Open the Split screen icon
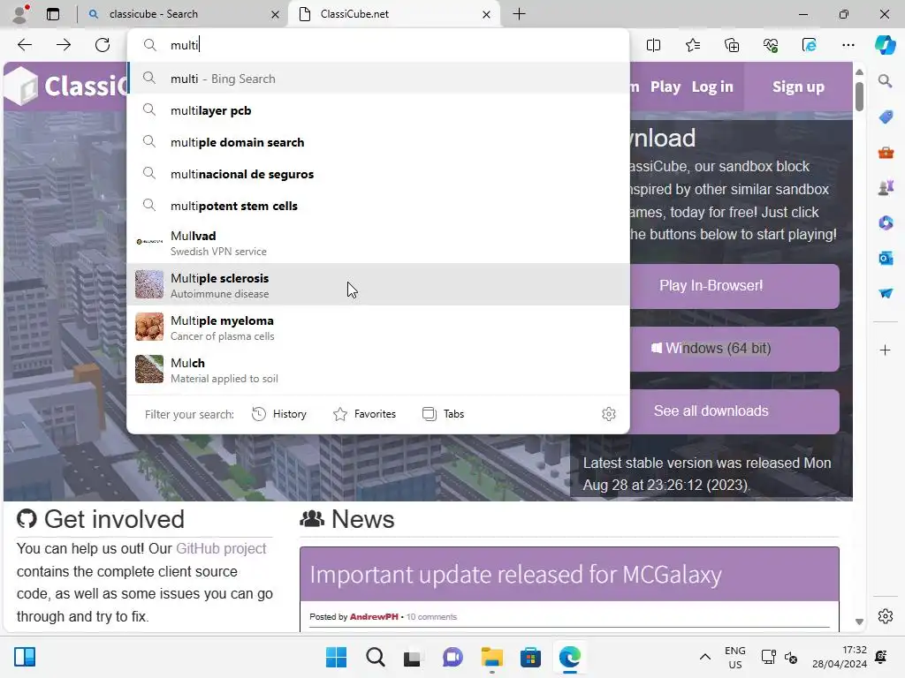905x678 pixels. 653,45
